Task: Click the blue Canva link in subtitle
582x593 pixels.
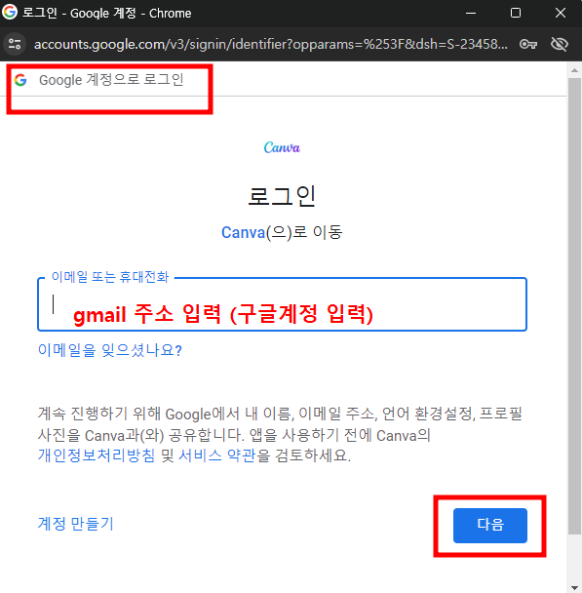Action: click(x=243, y=232)
